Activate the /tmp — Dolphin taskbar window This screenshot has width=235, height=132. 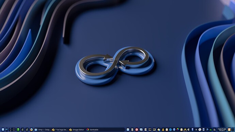43,130
